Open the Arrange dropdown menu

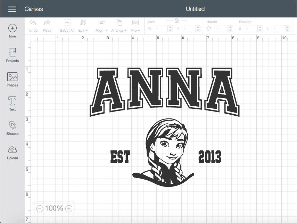[119, 27]
